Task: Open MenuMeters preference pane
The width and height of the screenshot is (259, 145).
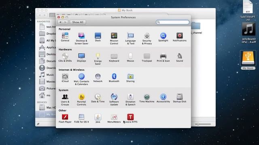Action: click(114, 118)
